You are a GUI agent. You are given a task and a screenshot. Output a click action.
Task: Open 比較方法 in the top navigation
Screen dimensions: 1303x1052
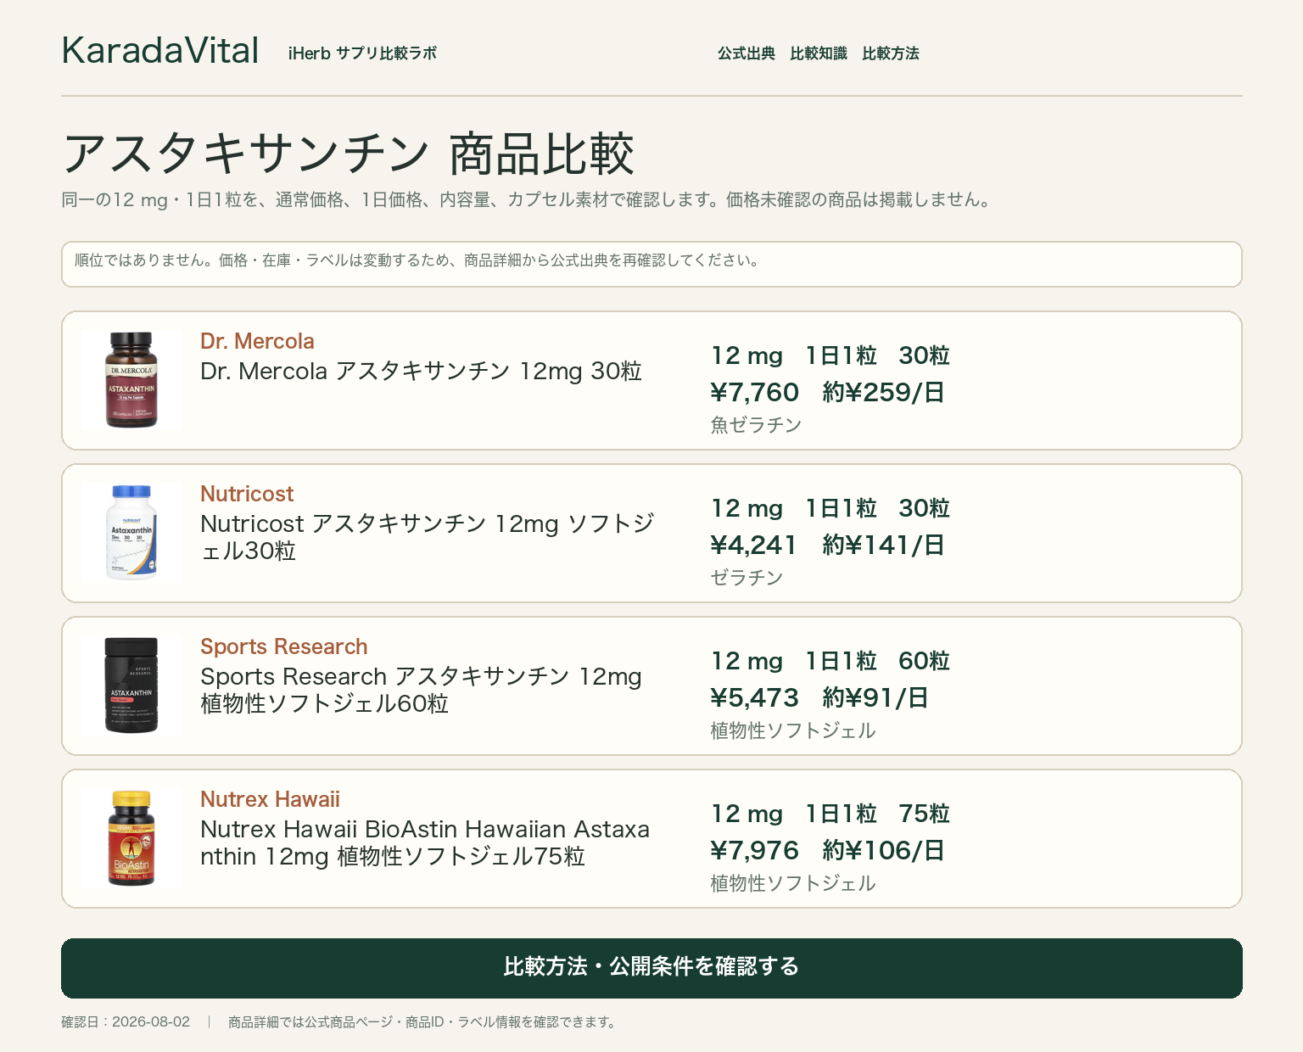[x=891, y=53]
